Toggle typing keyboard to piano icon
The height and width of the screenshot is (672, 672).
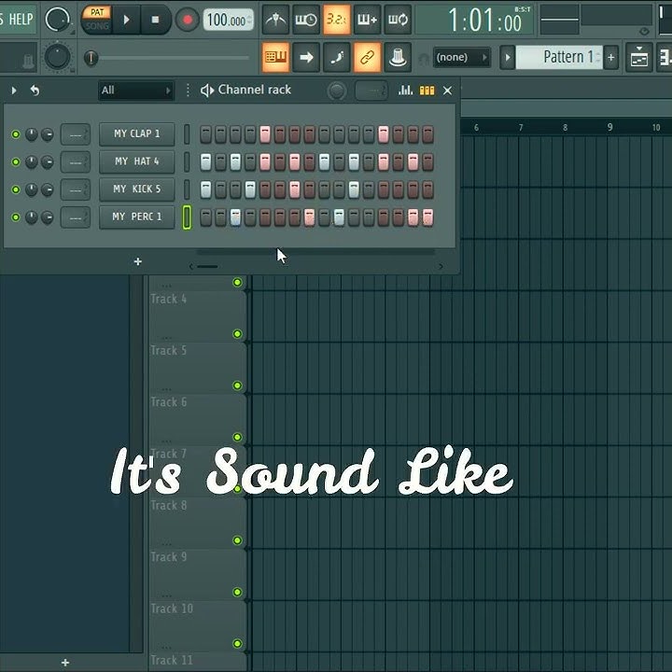click(x=275, y=57)
